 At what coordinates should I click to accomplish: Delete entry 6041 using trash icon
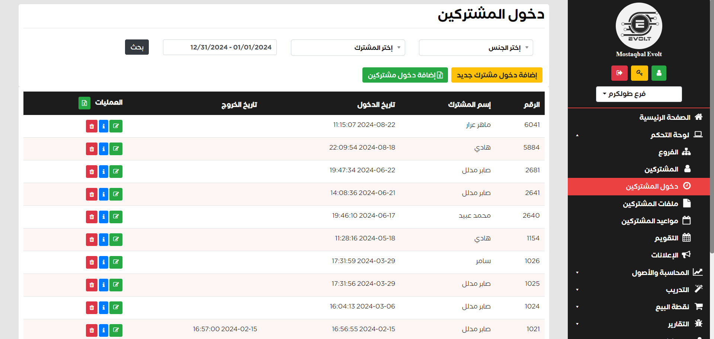pyautogui.click(x=92, y=126)
